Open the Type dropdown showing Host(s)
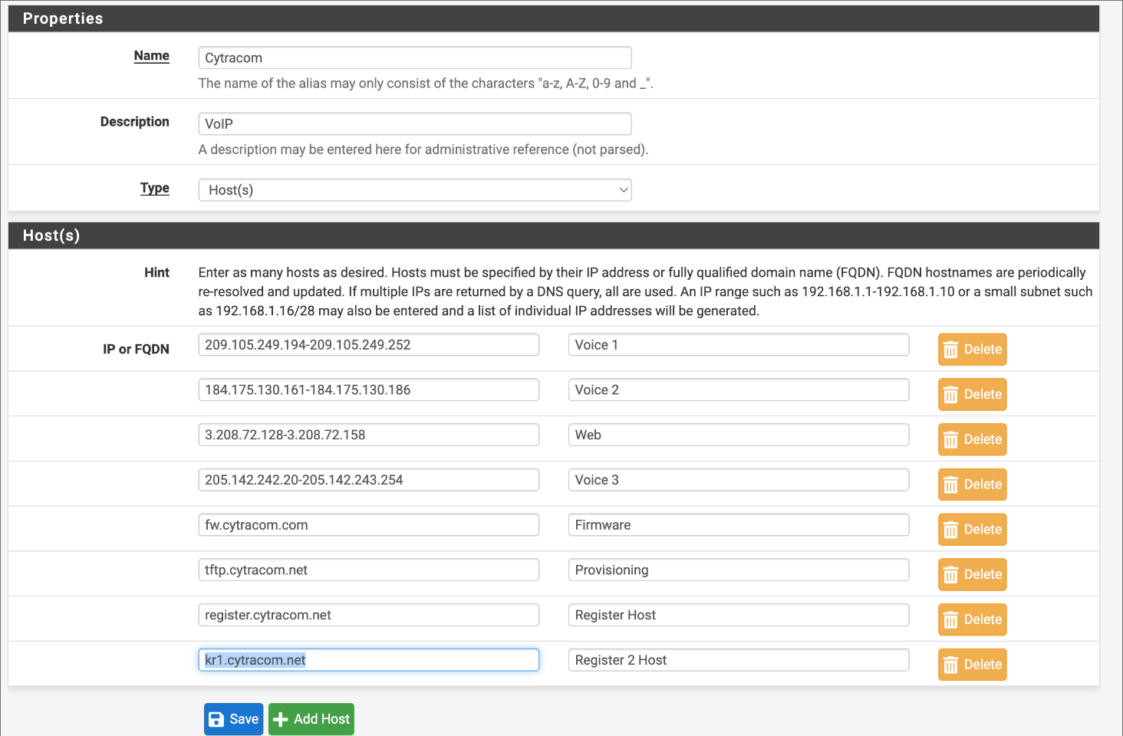This screenshot has height=736, width=1123. point(414,190)
